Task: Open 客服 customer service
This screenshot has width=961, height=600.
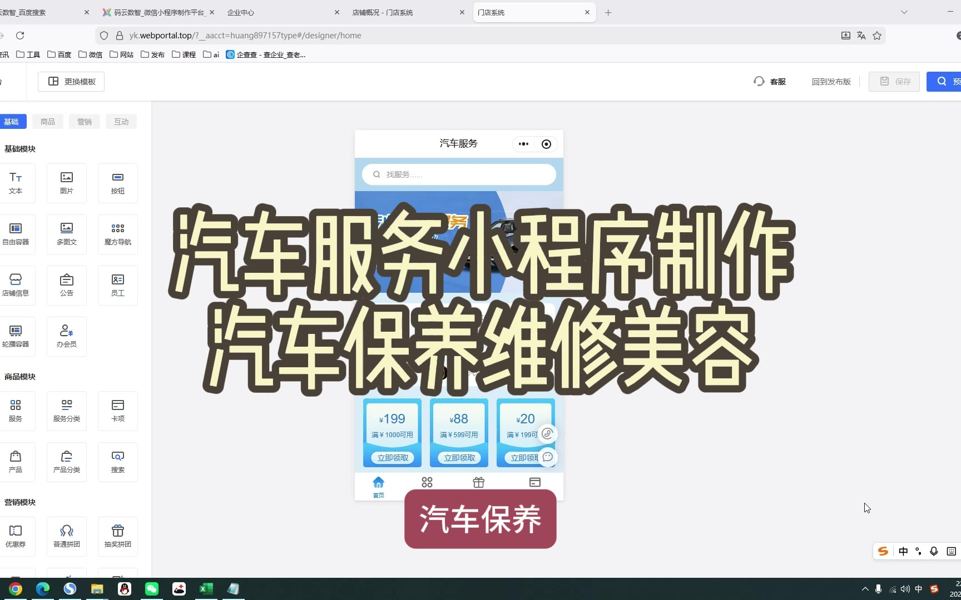Action: point(770,82)
